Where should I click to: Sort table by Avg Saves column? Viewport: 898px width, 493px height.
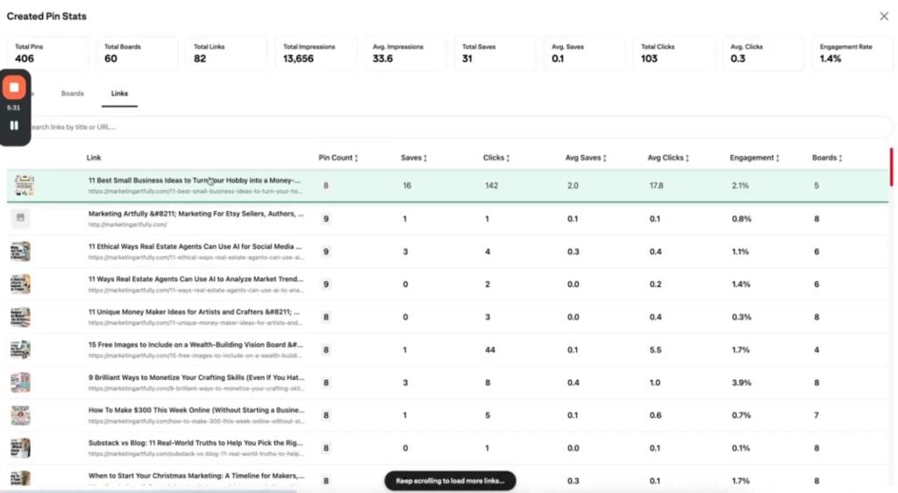[585, 158]
